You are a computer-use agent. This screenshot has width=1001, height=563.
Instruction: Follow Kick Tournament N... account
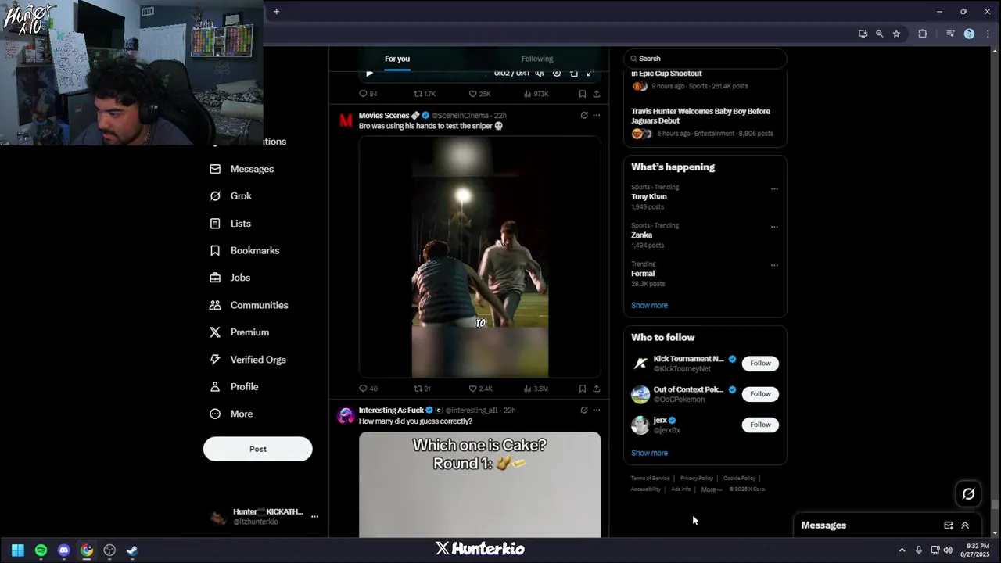click(x=760, y=364)
